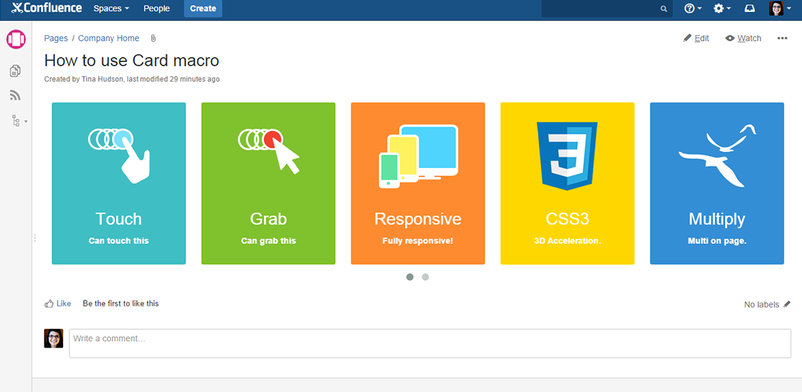This screenshot has height=392, width=802.
Task: Click 'Be the first to like this' text
Action: pyautogui.click(x=121, y=303)
